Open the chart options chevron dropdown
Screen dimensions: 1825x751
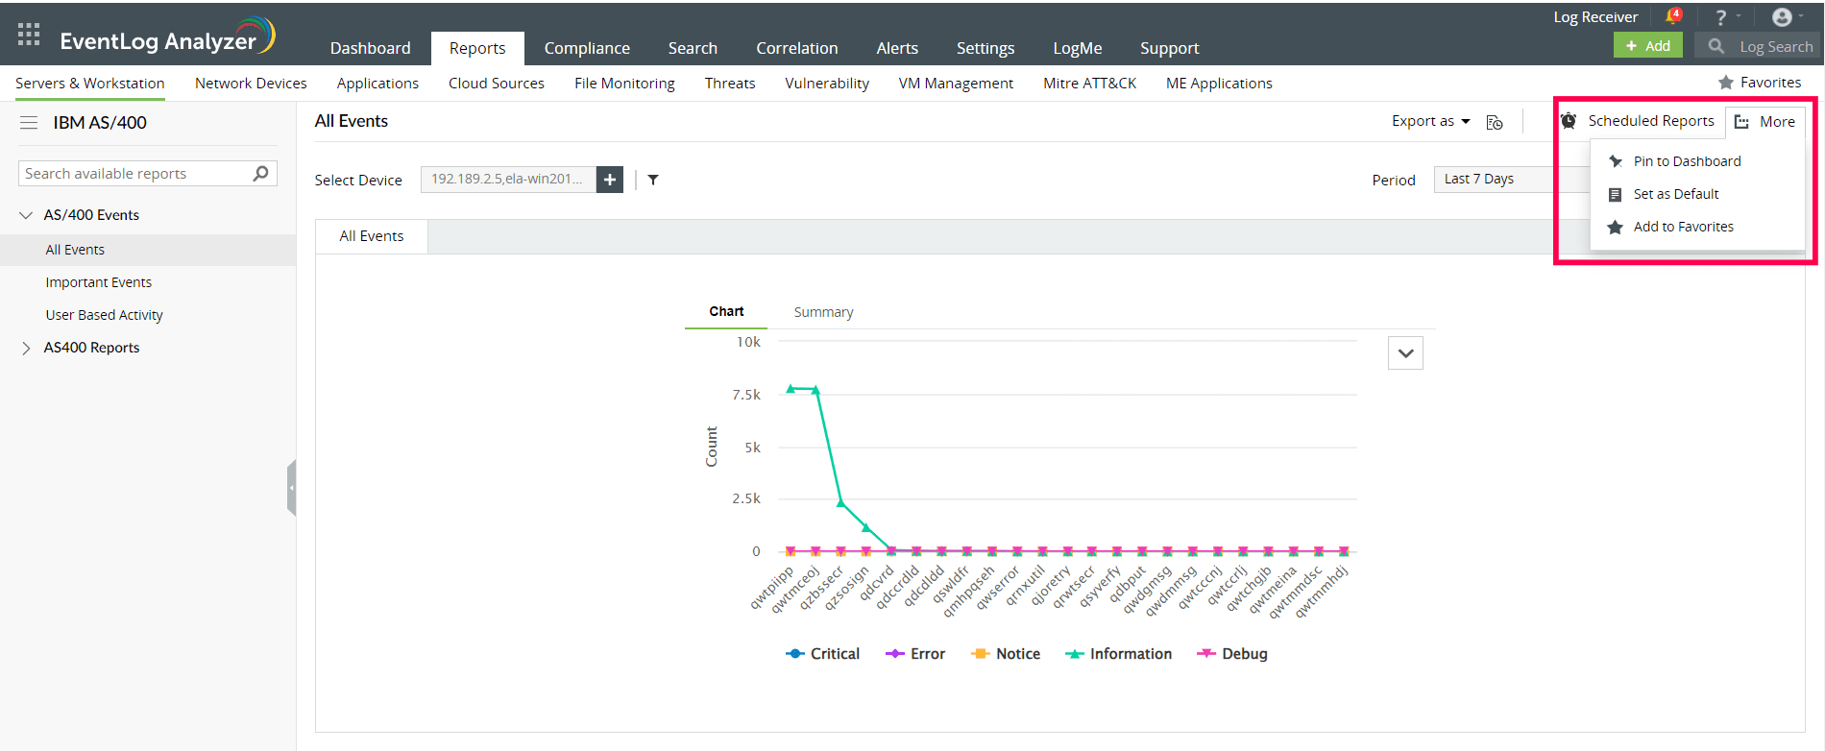tap(1405, 353)
